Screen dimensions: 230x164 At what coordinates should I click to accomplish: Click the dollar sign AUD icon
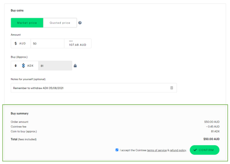pyautogui.click(x=16, y=44)
